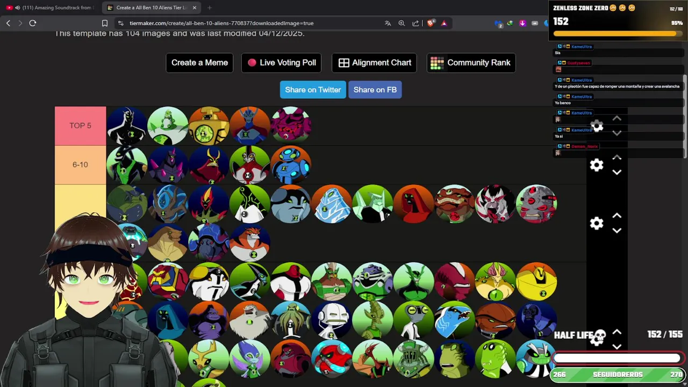The height and width of the screenshot is (387, 688).
Task: Select red hooded alien in third row
Action: point(413,204)
